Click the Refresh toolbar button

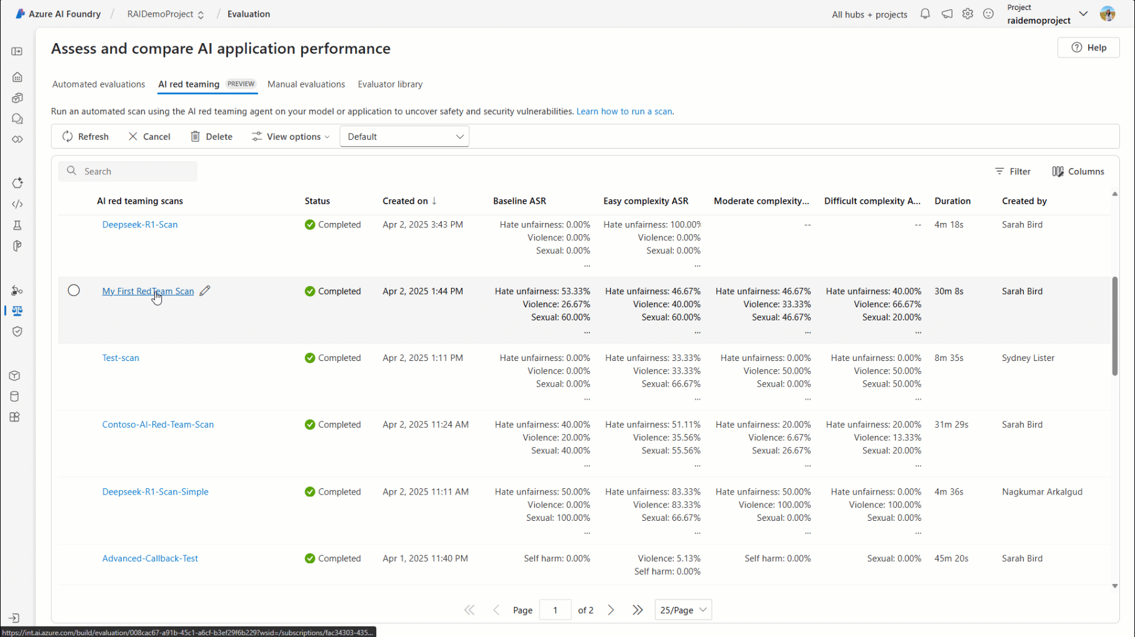click(86, 137)
